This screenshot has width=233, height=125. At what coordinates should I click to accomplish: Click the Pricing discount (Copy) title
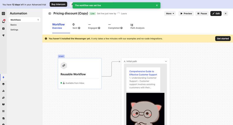(71, 13)
